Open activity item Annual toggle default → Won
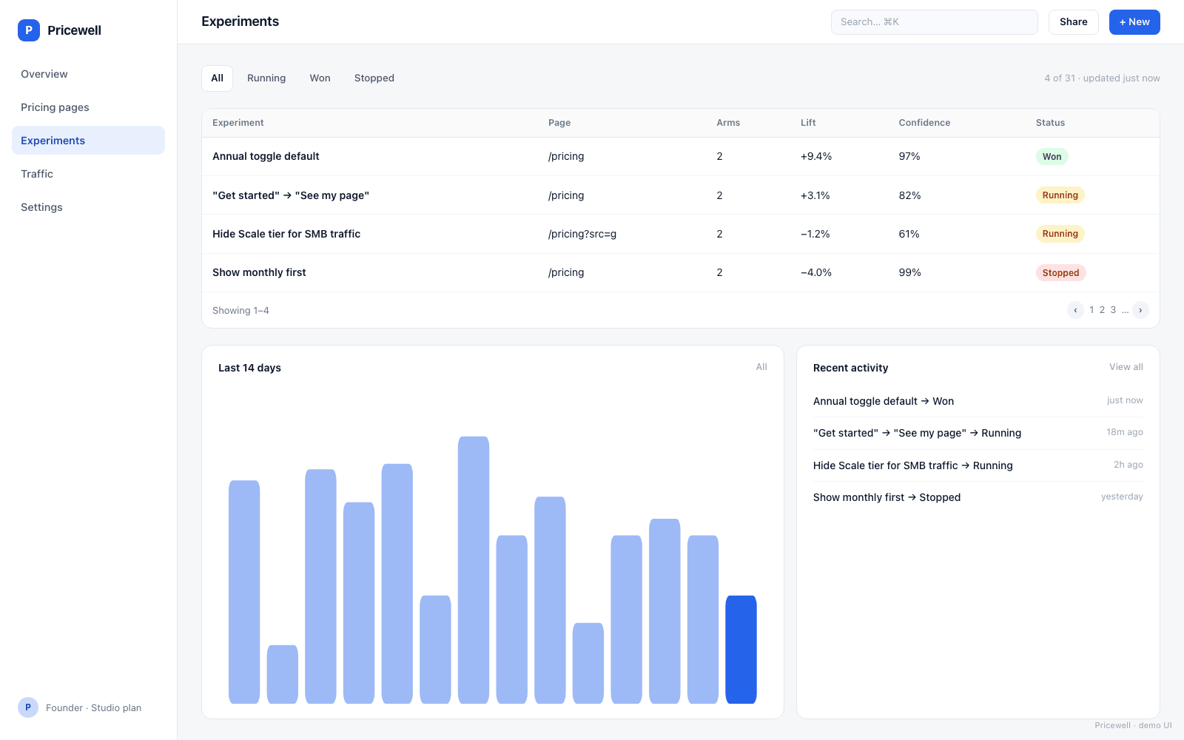 click(x=978, y=401)
